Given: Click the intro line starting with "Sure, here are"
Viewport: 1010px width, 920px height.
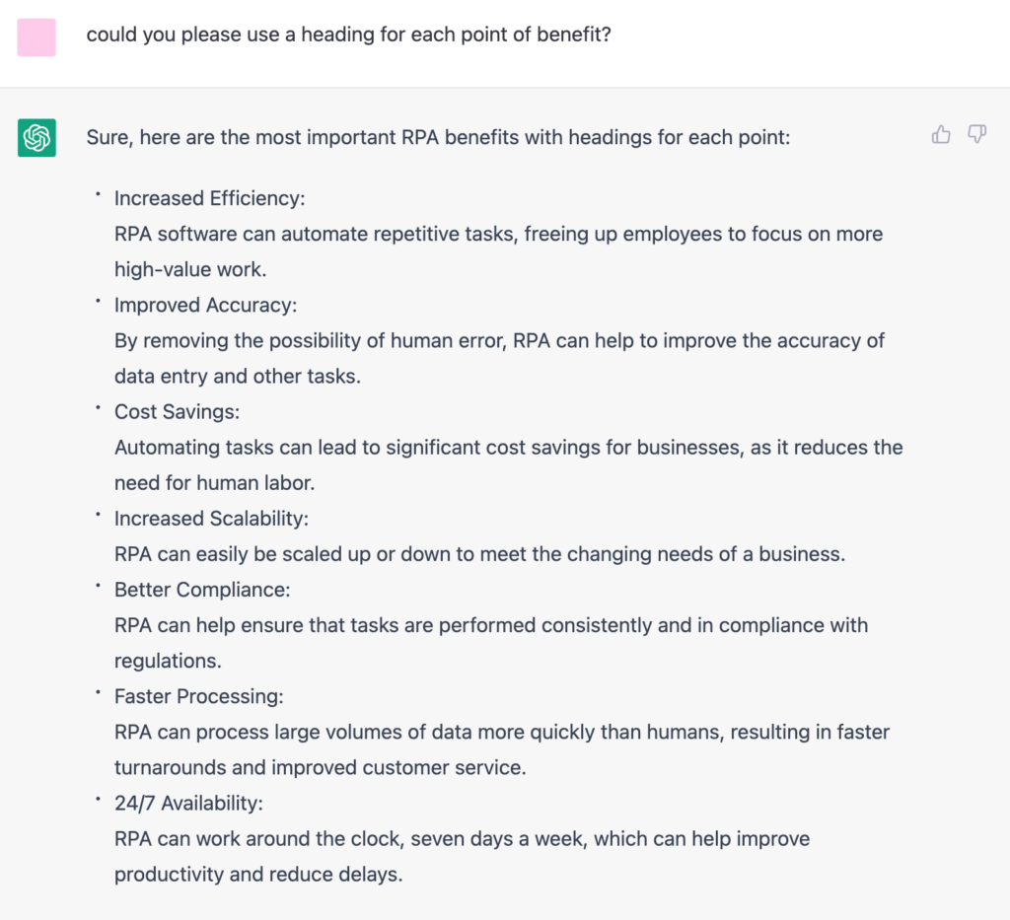Looking at the screenshot, I should (438, 137).
